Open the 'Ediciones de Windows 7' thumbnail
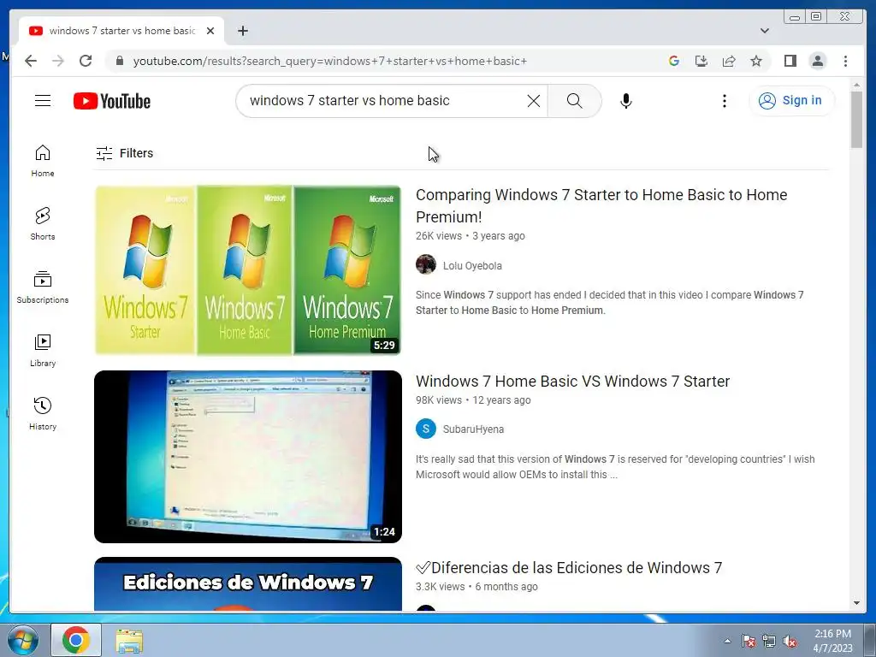Viewport: 876px width, 657px height. point(248,583)
